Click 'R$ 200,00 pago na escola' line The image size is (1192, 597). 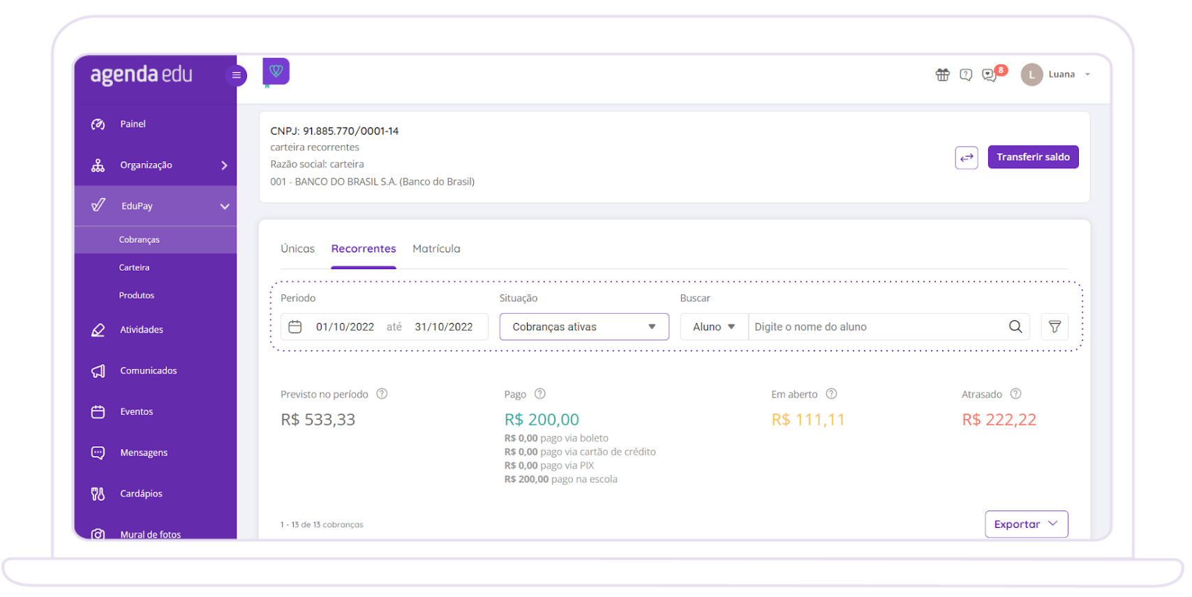pyautogui.click(x=560, y=479)
